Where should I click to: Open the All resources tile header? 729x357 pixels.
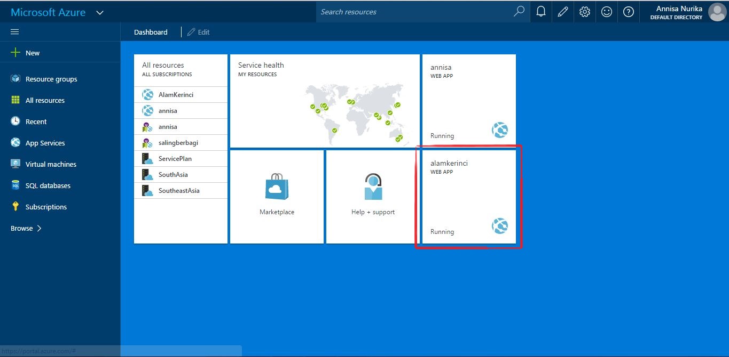pyautogui.click(x=167, y=69)
